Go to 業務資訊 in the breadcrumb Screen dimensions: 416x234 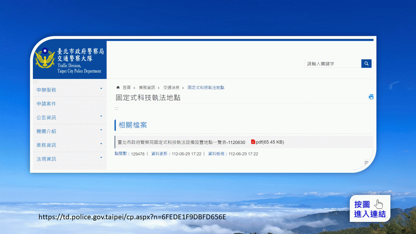146,87
